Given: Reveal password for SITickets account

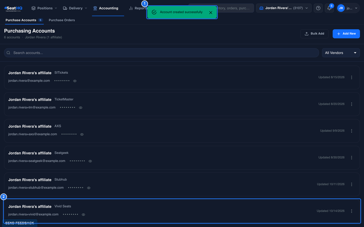Looking at the screenshot, I should (x=75, y=81).
